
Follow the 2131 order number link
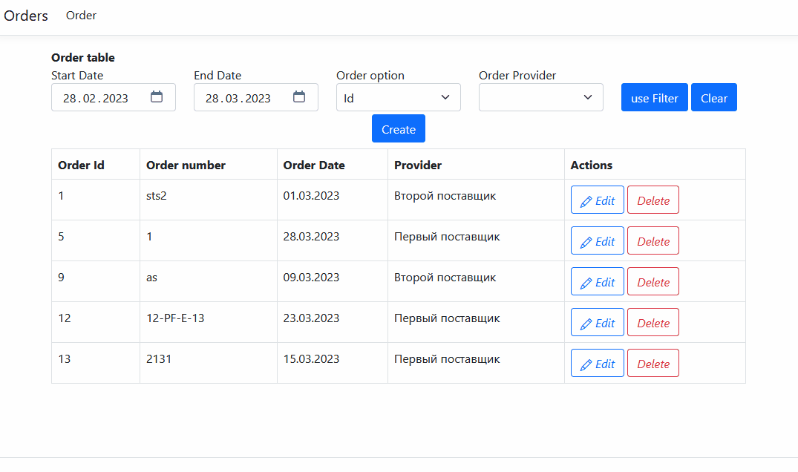(158, 358)
